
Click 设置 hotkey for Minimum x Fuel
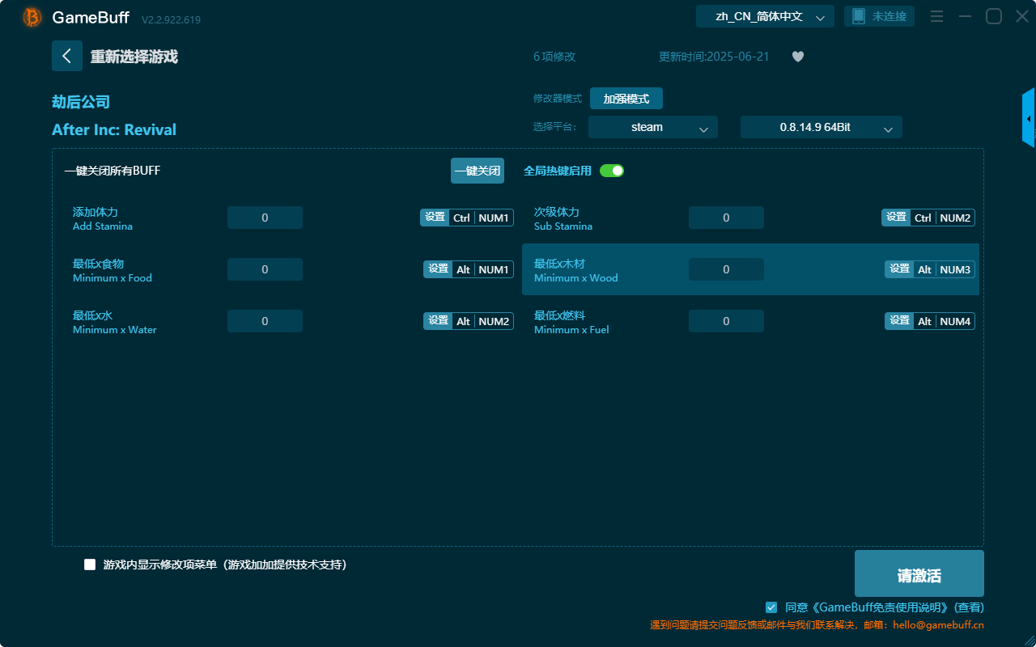coord(898,320)
